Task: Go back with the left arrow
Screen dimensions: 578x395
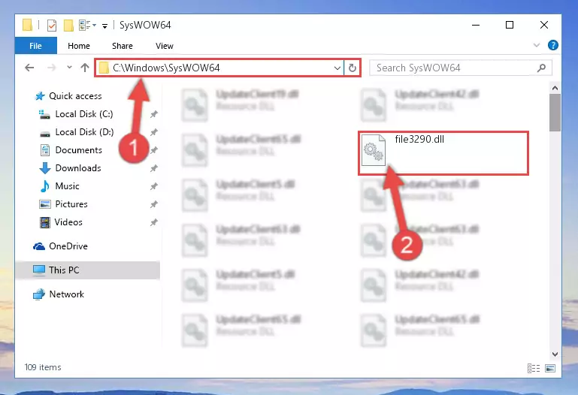Action: (29, 68)
